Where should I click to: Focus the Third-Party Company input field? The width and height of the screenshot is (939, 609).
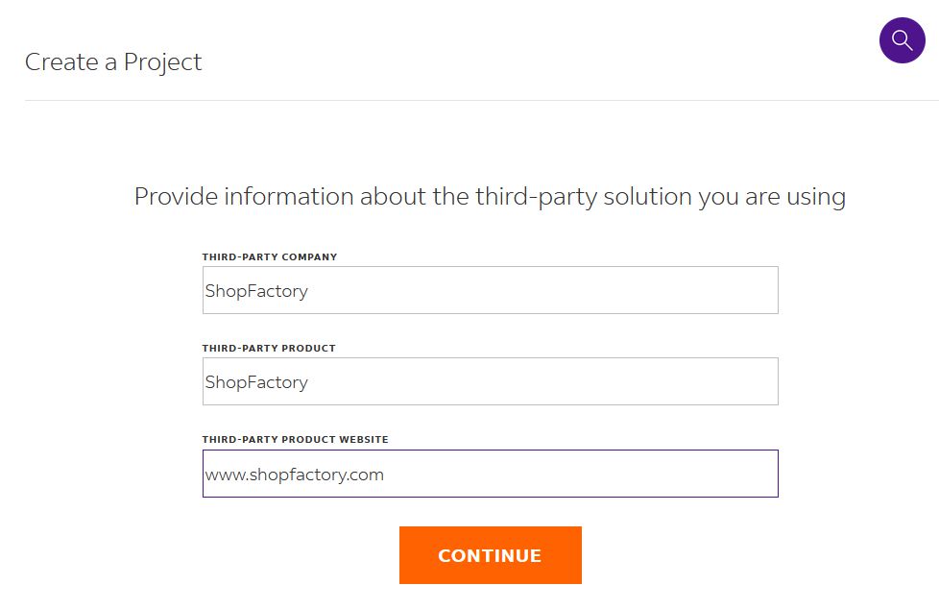(x=490, y=290)
